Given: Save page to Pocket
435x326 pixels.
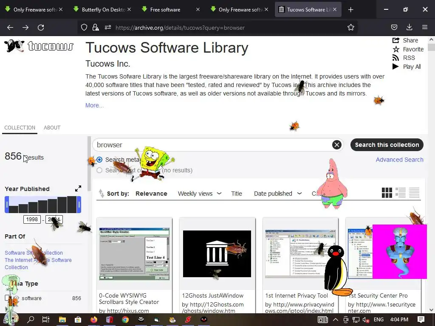Looking at the screenshot, I should pos(394,28).
